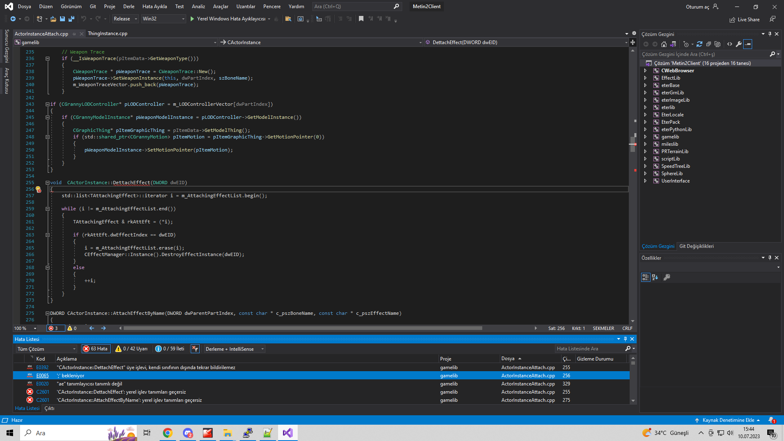Click the Show All Files icon

tap(717, 44)
